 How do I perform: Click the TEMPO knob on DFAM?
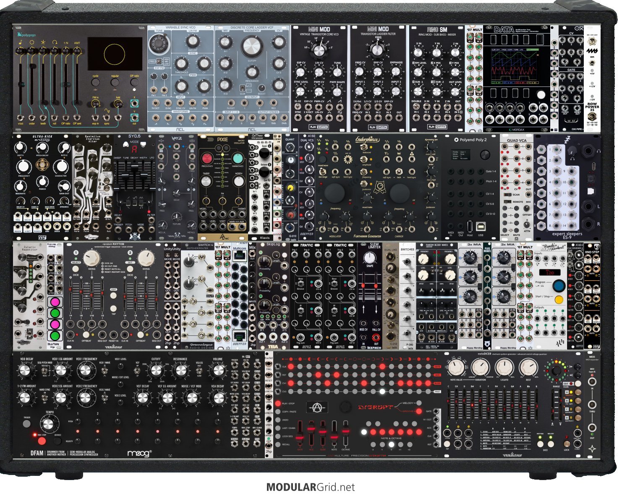(x=49, y=424)
